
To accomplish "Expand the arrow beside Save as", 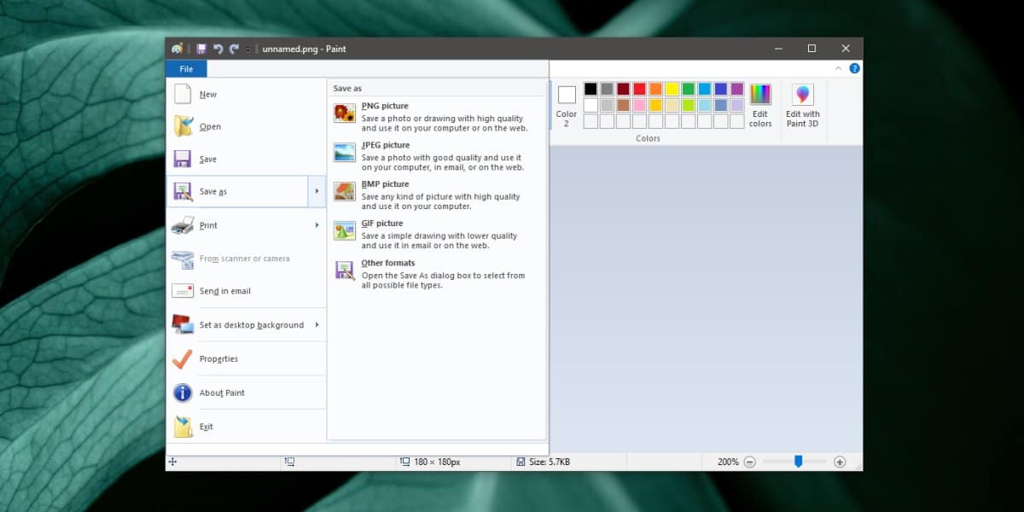I will (317, 191).
